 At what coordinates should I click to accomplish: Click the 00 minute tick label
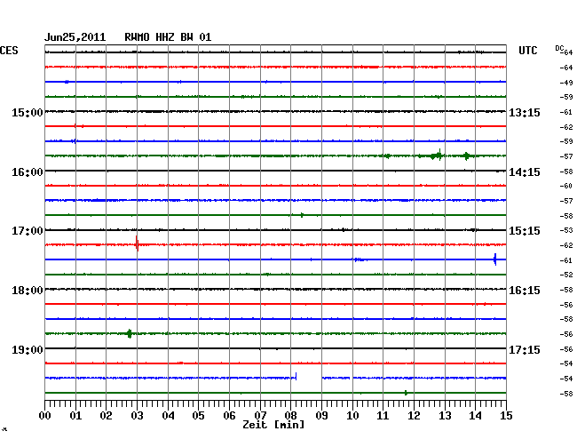(x=45, y=416)
